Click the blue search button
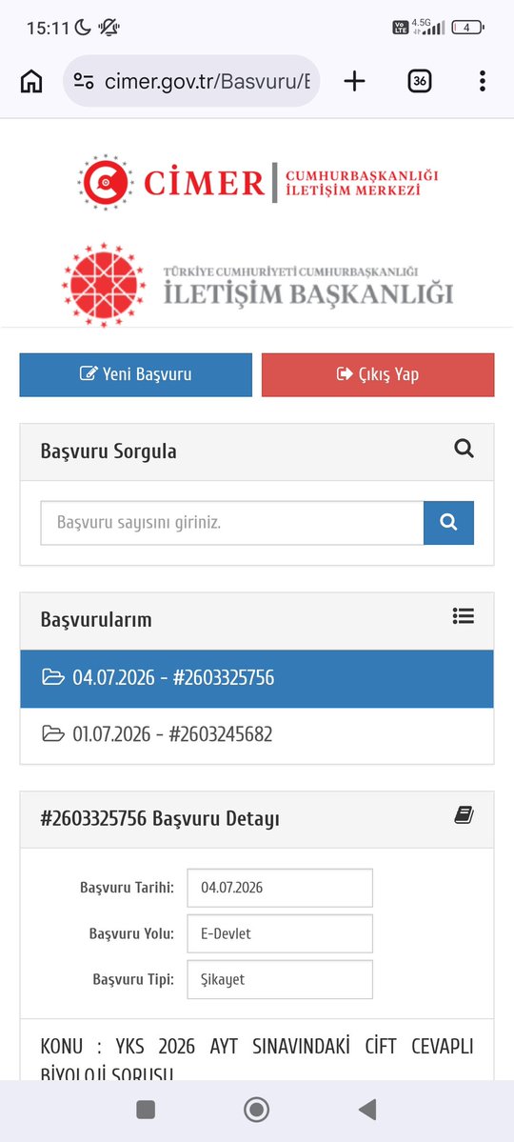This screenshot has height=1142, width=514. pyautogui.click(x=448, y=523)
